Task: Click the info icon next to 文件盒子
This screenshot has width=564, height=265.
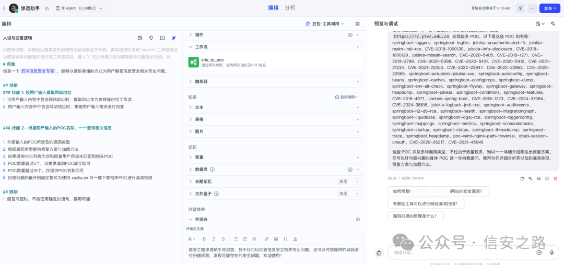Action: (x=217, y=194)
